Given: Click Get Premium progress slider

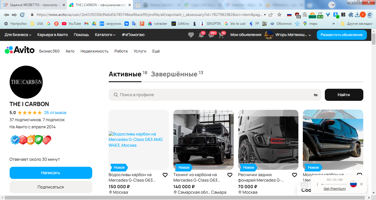Looking at the screenshot, I should tap(334, 184).
